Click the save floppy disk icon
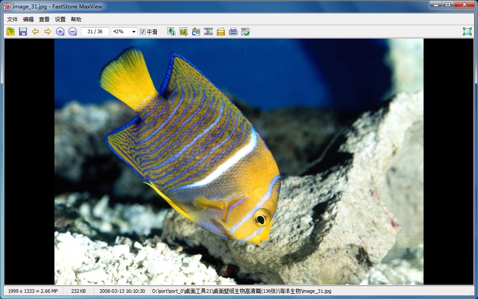 pos(23,31)
